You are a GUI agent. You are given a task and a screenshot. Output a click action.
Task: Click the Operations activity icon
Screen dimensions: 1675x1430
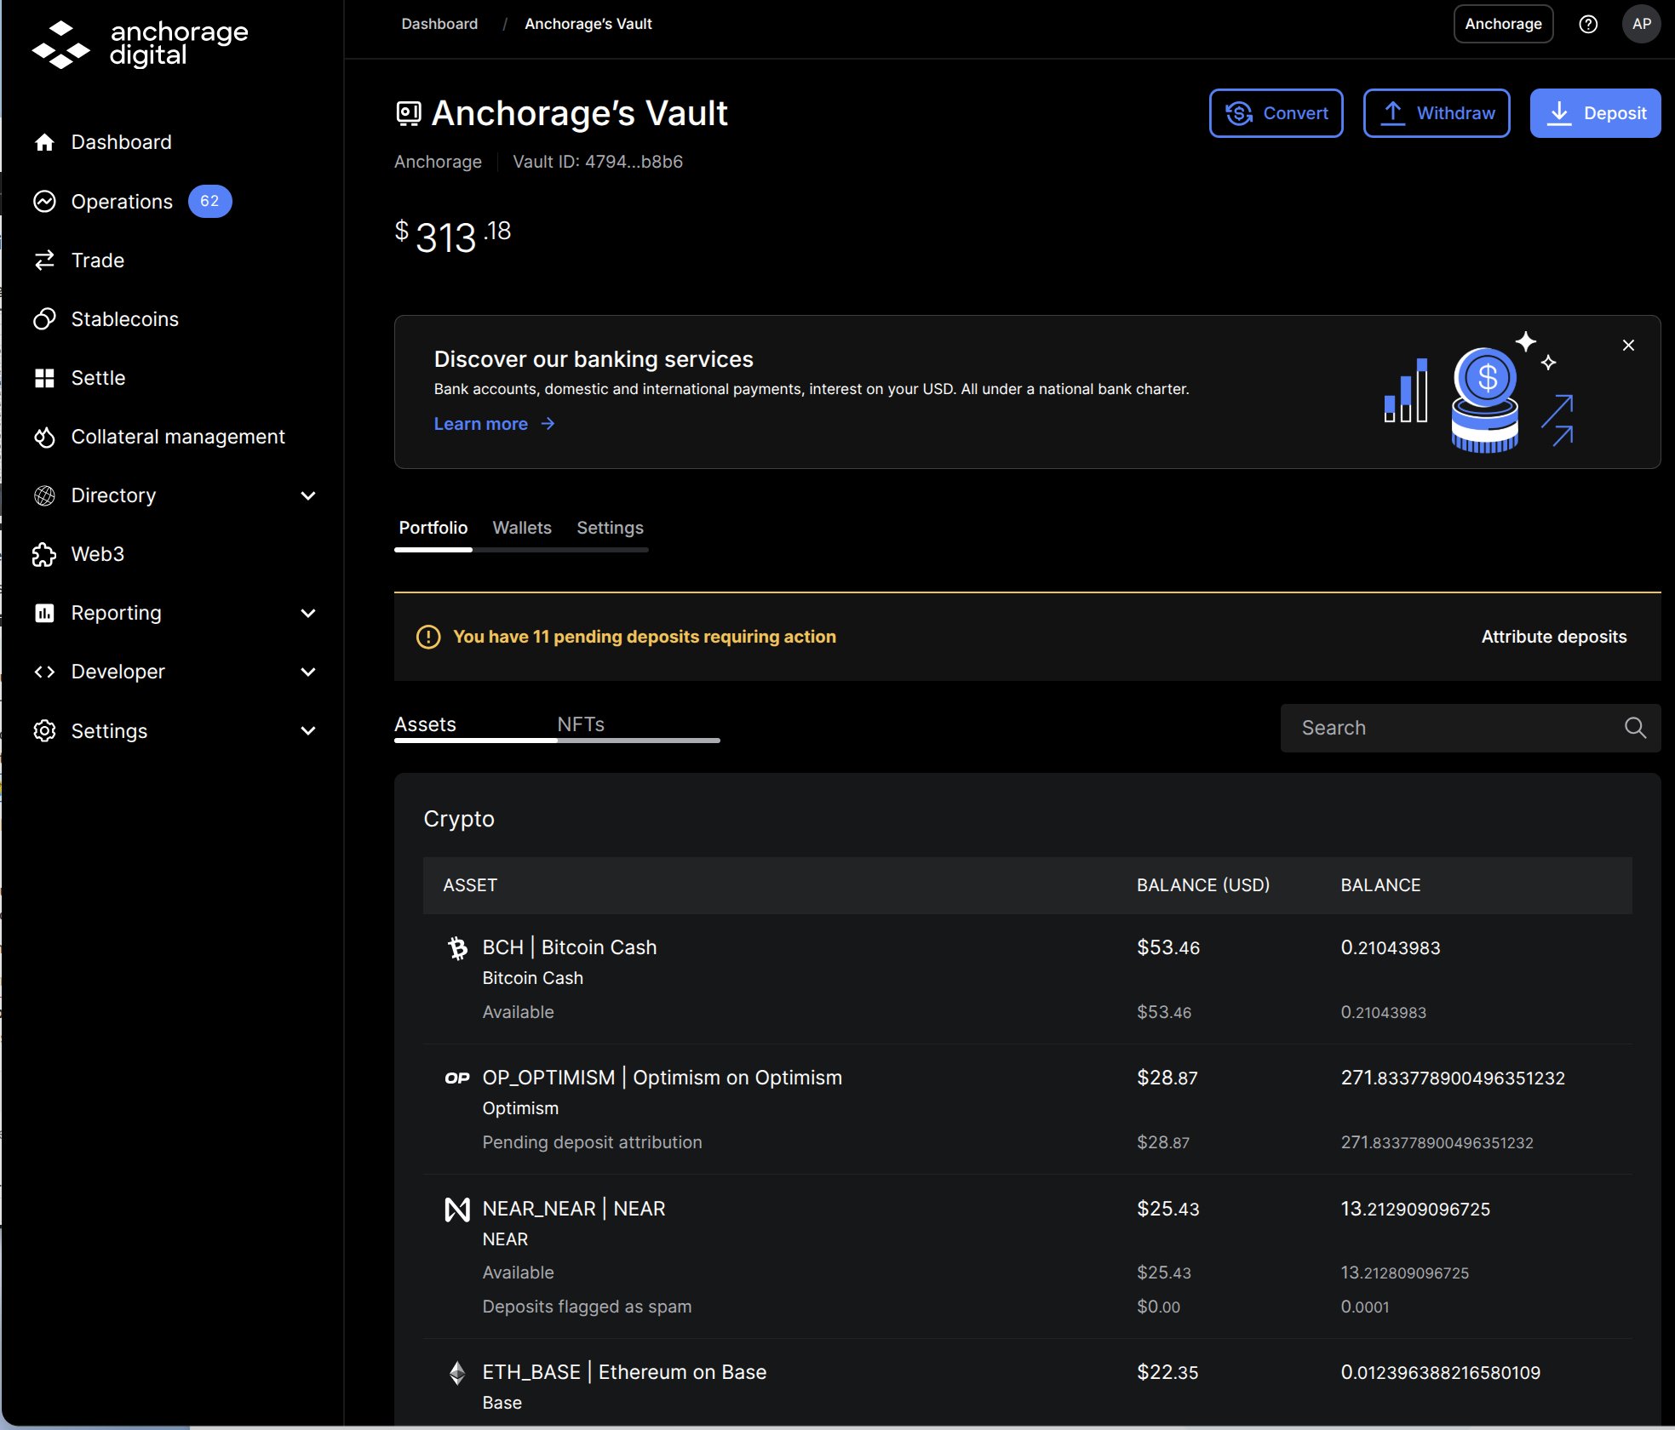(44, 201)
